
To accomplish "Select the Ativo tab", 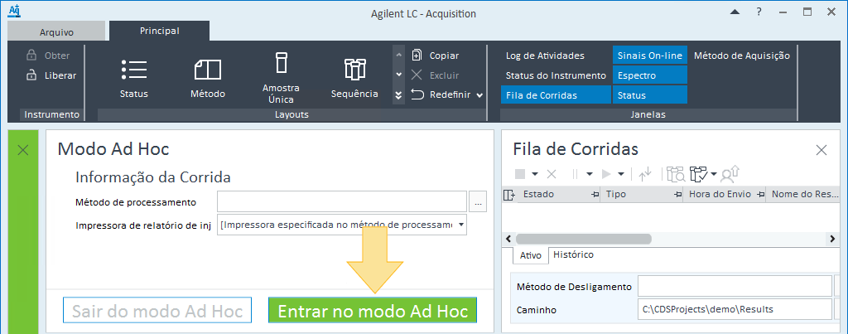I will click(530, 255).
